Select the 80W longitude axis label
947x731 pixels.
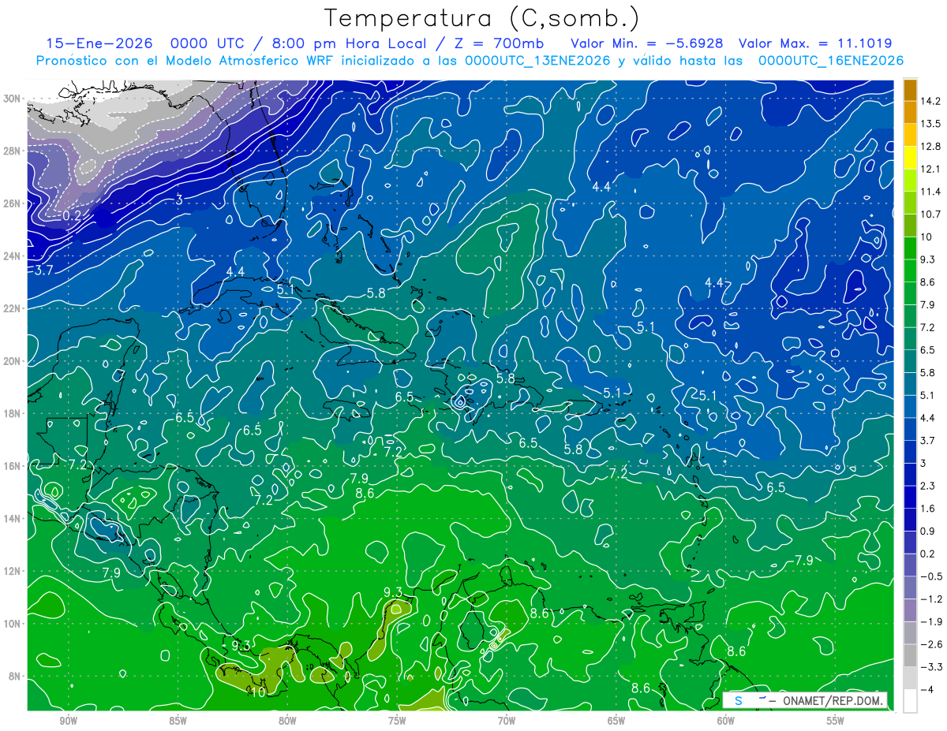point(287,721)
